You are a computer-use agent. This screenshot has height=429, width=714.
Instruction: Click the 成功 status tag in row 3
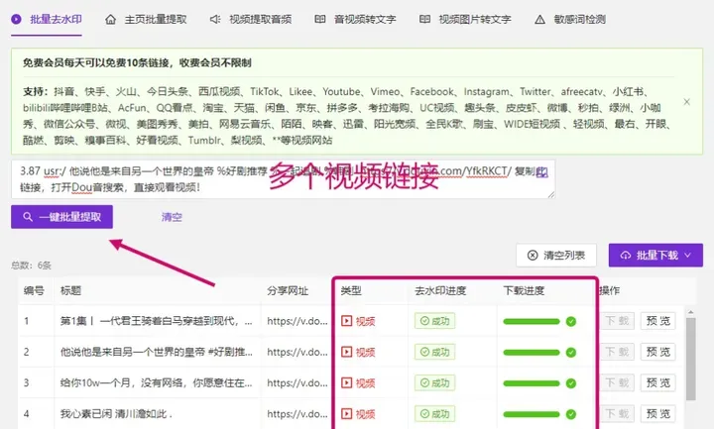(x=435, y=383)
